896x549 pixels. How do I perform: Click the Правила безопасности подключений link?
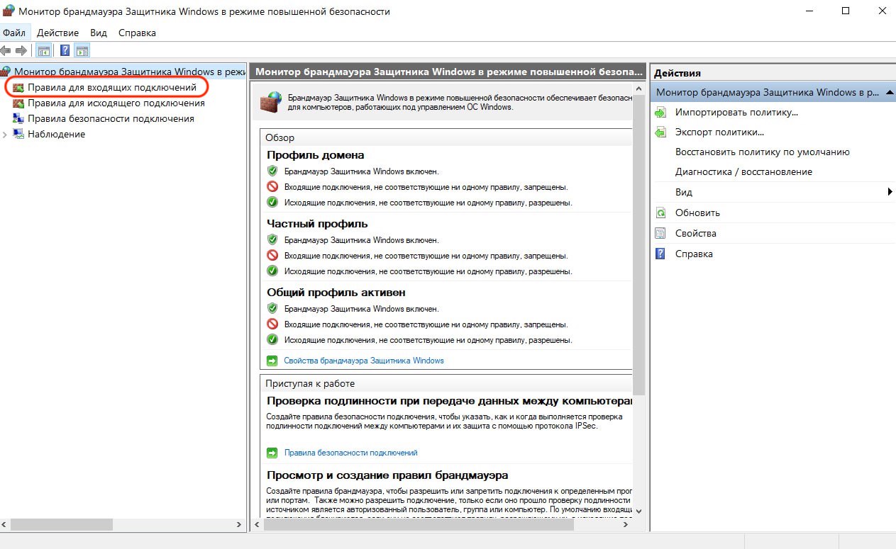pyautogui.click(x=350, y=453)
